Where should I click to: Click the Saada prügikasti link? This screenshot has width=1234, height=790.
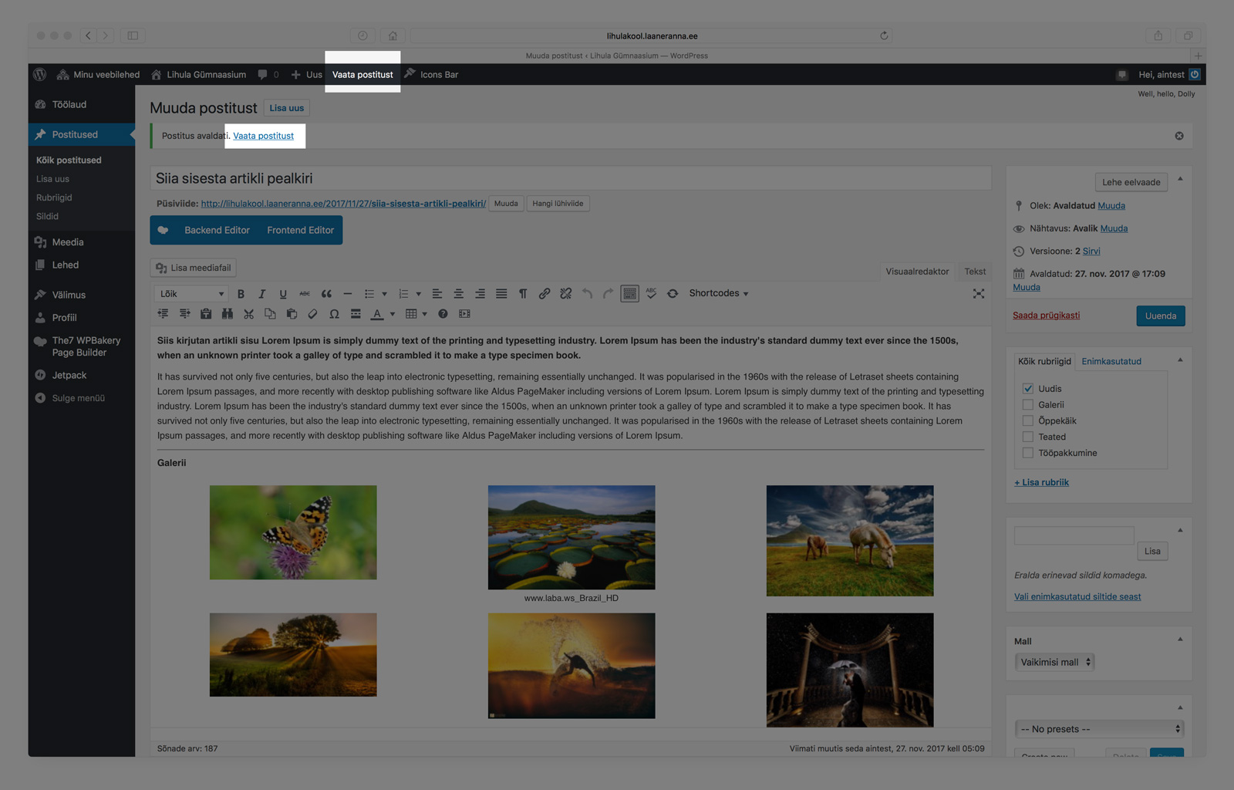click(x=1046, y=316)
